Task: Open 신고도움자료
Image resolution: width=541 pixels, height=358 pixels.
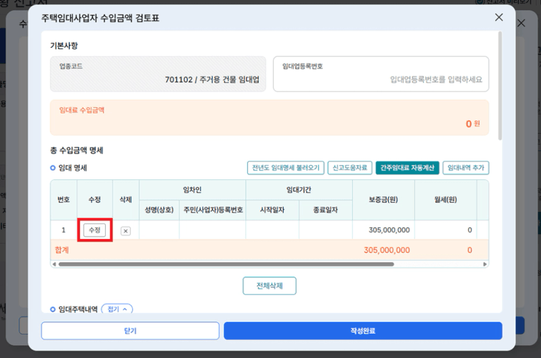Action: (350, 168)
